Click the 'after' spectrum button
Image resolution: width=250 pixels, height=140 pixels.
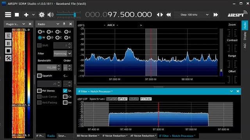tap(122, 99)
